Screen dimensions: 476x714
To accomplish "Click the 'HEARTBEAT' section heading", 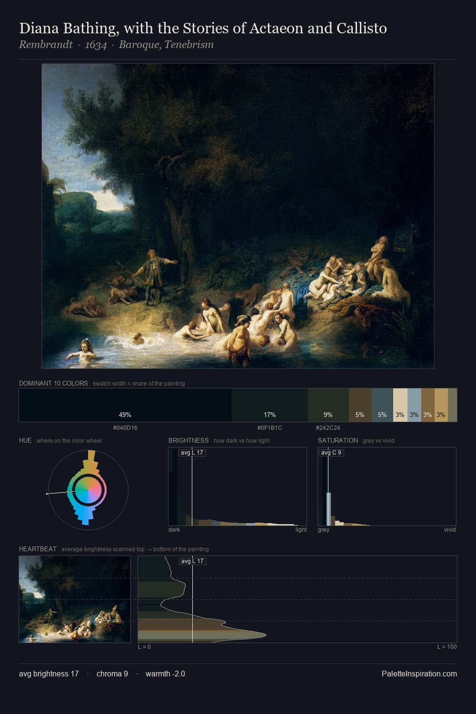I will pos(38,549).
